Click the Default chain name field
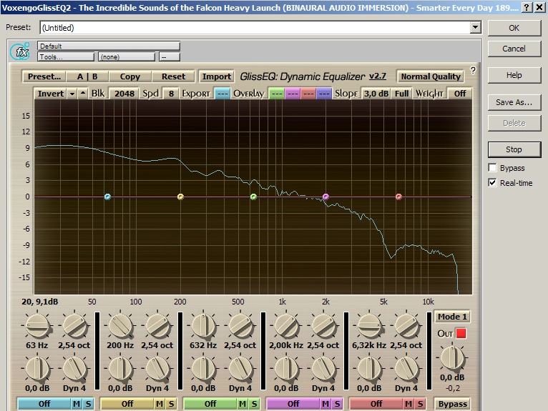Viewport: 548px width, 411px height. 109,46
